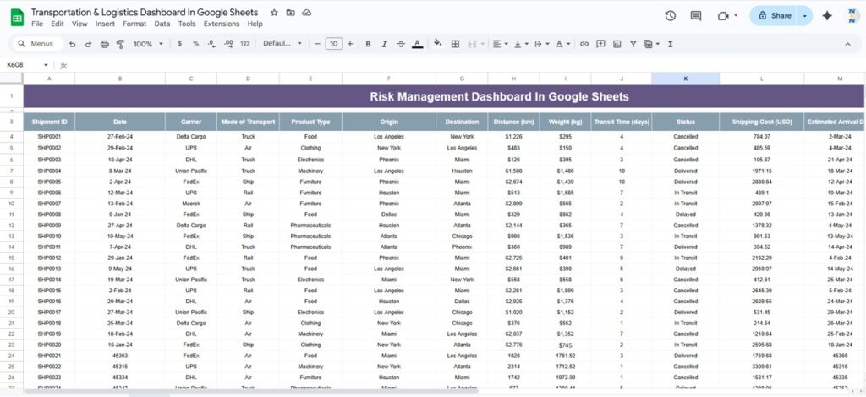This screenshot has width=866, height=397.
Task: Open the File menu
Action: point(37,24)
